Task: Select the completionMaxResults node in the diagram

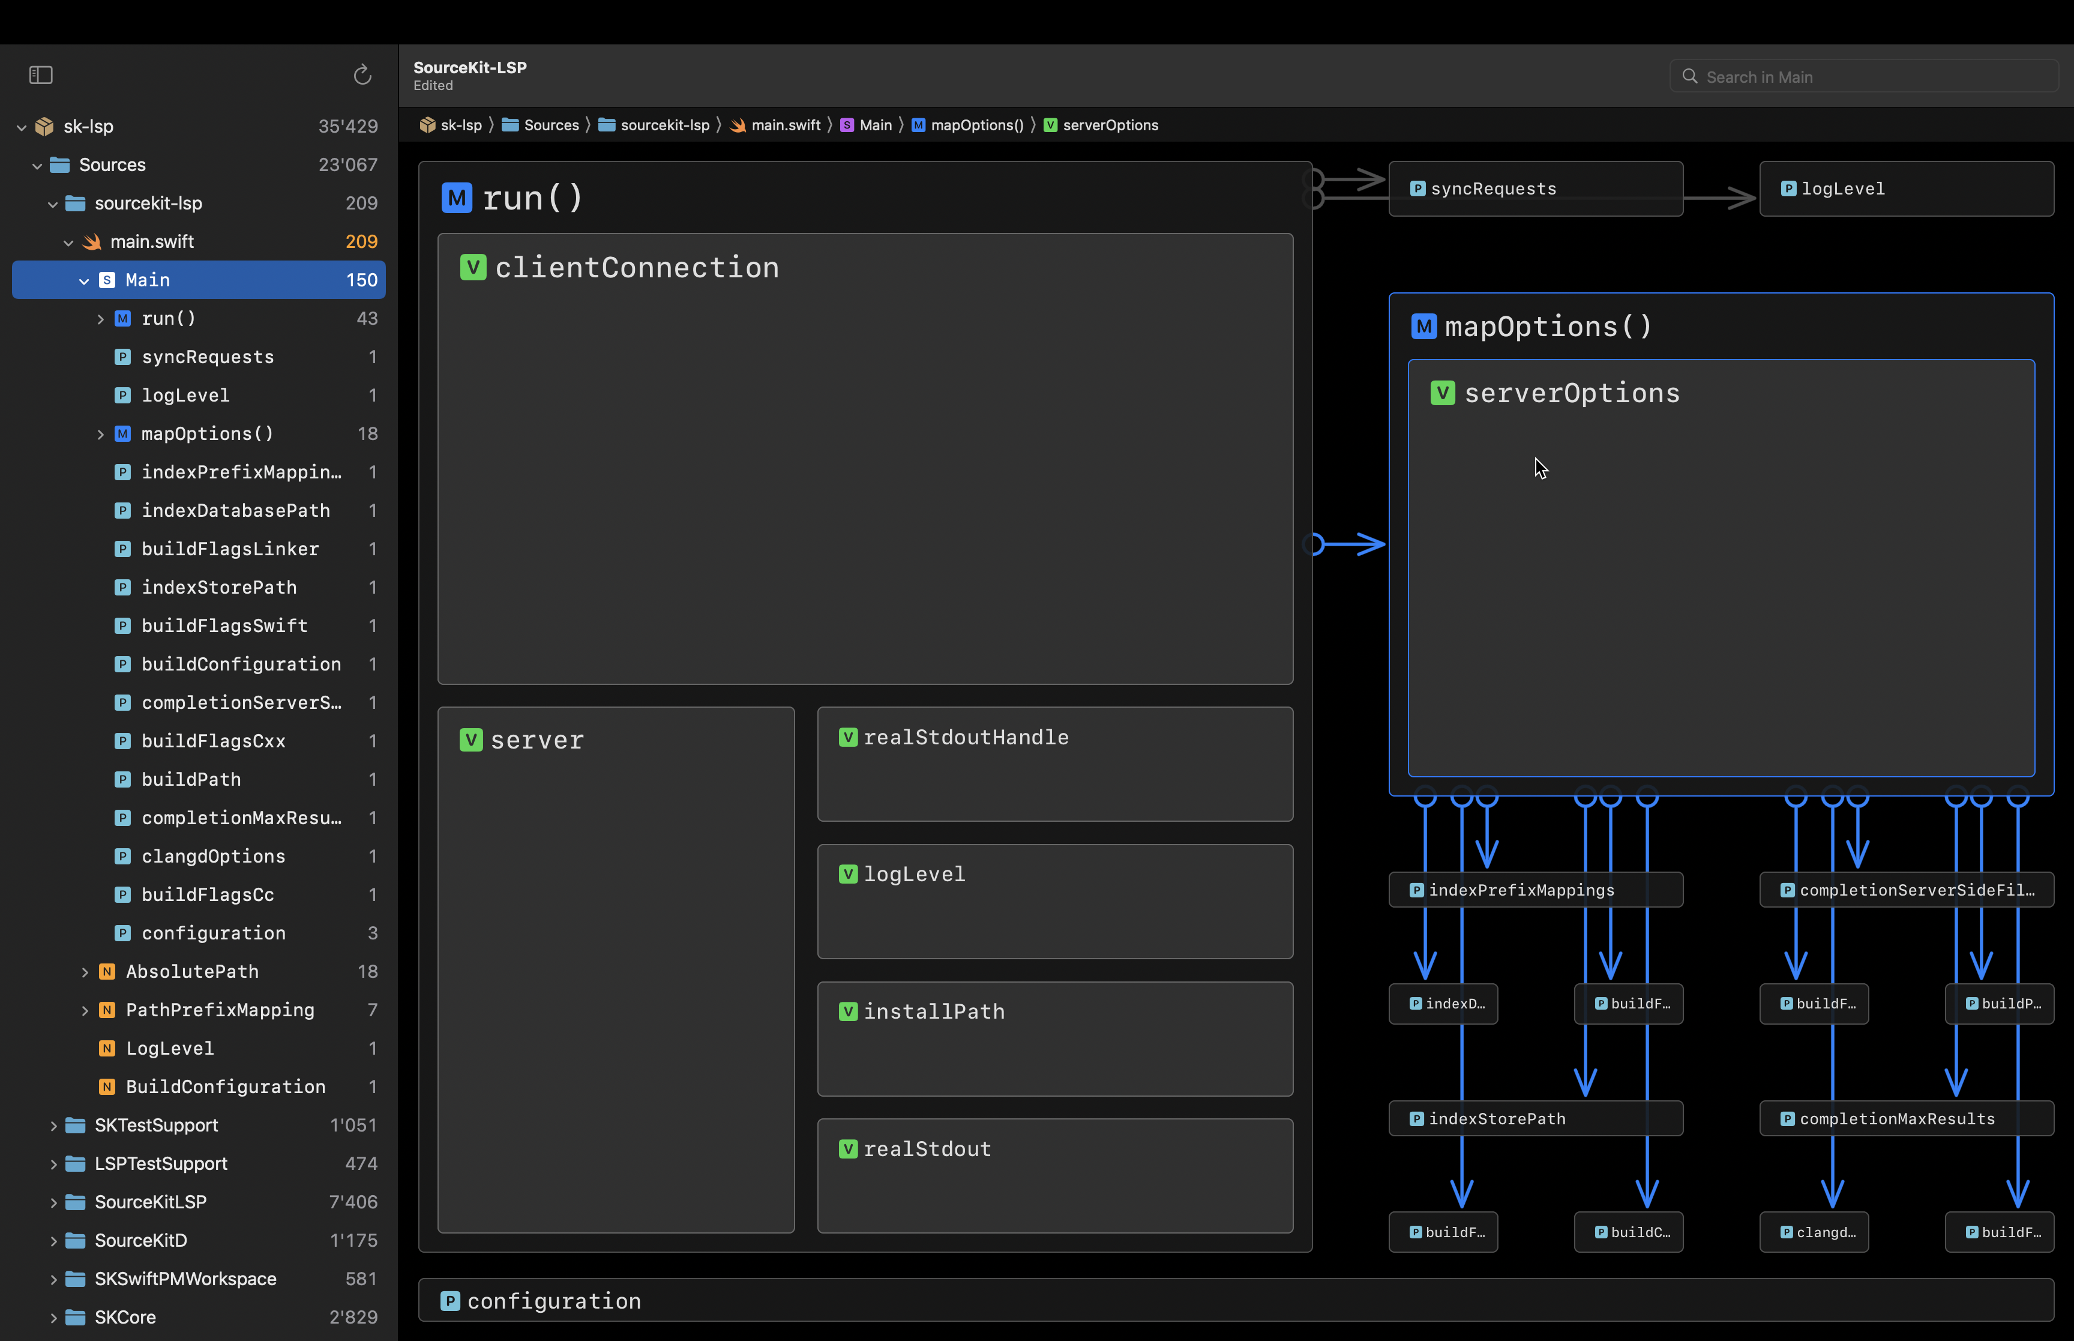Action: pyautogui.click(x=1906, y=1119)
